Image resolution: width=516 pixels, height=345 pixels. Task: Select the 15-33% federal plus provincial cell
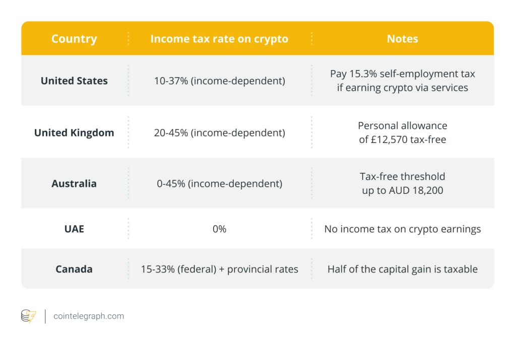coord(219,269)
